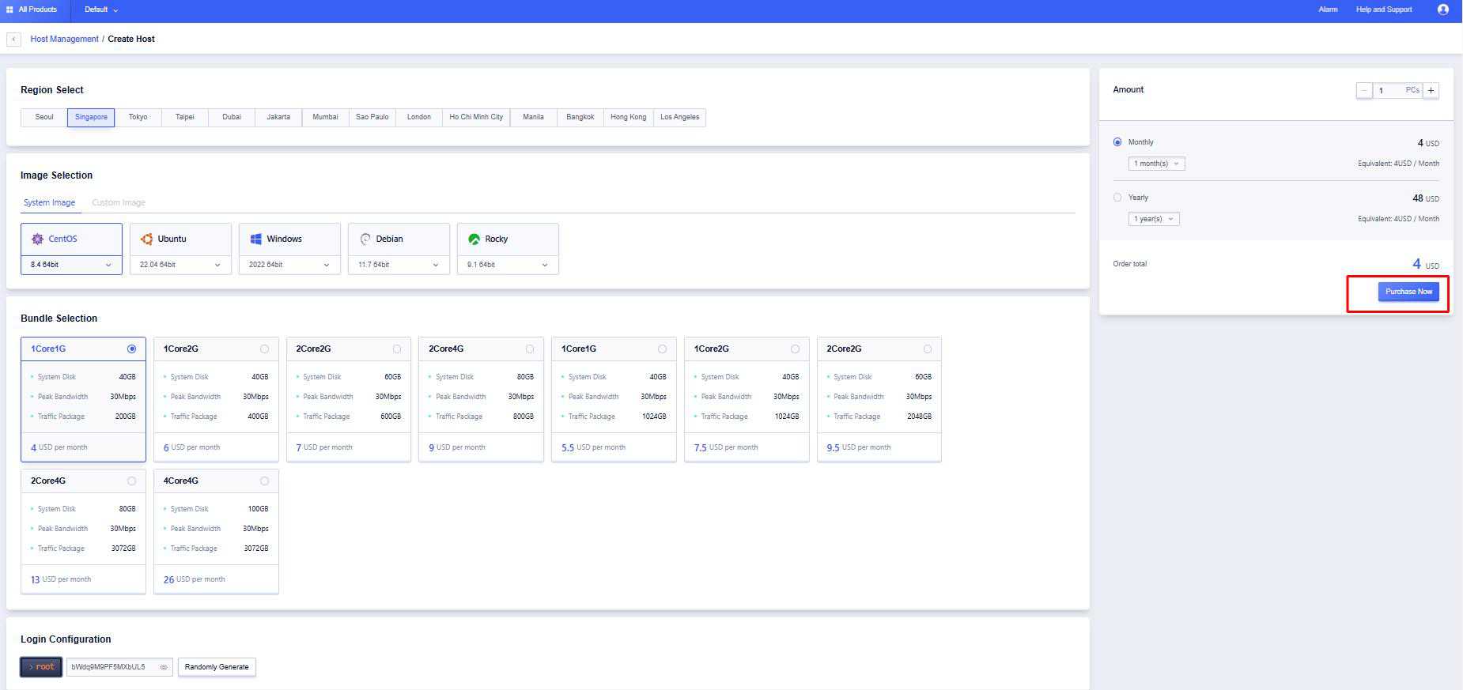
Task: Choose the Hong Kong region
Action: (629, 117)
